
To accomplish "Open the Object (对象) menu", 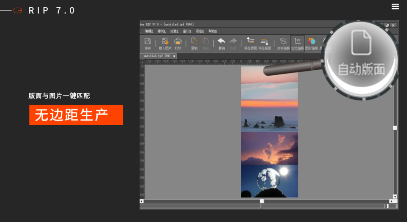I will [x=174, y=31].
